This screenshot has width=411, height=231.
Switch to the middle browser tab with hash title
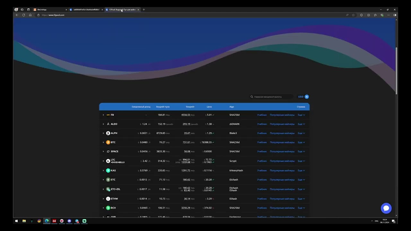tap(86, 10)
